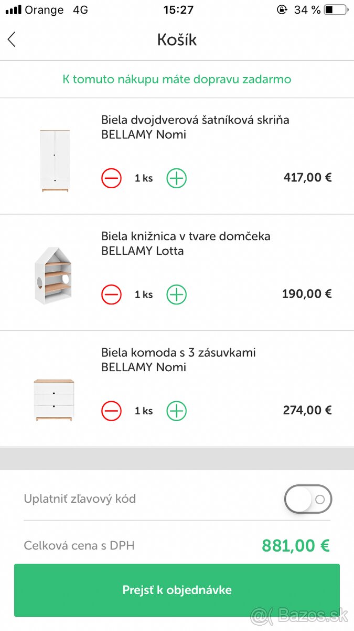Image resolution: width=354 pixels, height=631 pixels.
Task: Decrease quantity of BELLAMY Lotta bookcase
Action: tap(111, 294)
